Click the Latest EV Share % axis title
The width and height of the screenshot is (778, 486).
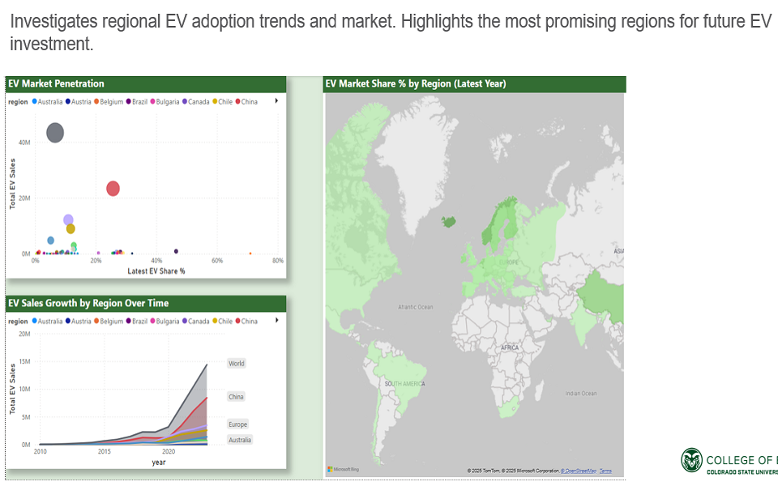(x=156, y=271)
